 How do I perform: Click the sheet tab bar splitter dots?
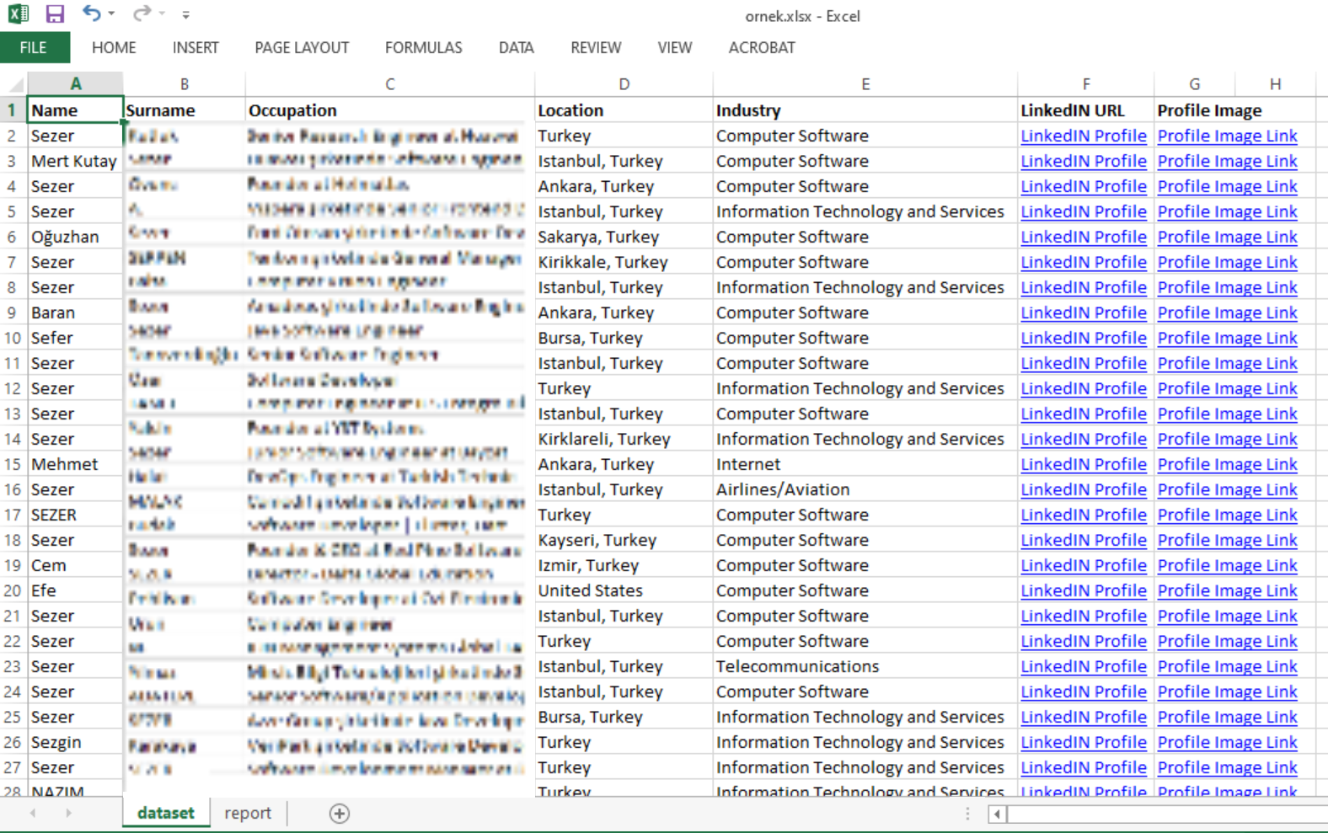click(967, 813)
